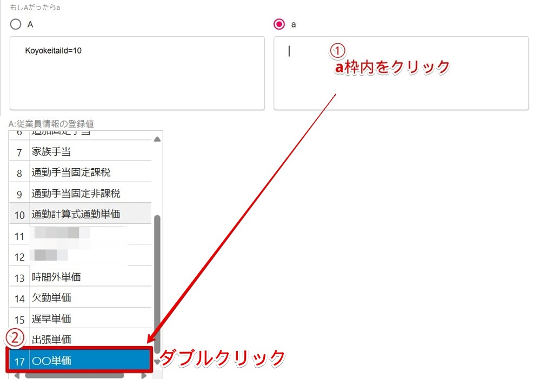Click the list's vertical scrollbar thumb
The width and height of the screenshot is (533, 379).
click(x=157, y=284)
